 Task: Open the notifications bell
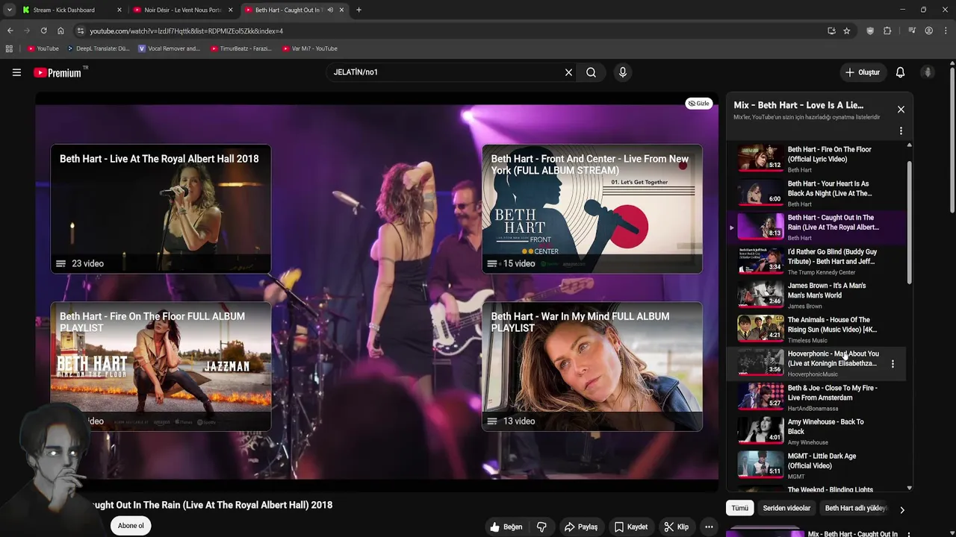point(900,72)
